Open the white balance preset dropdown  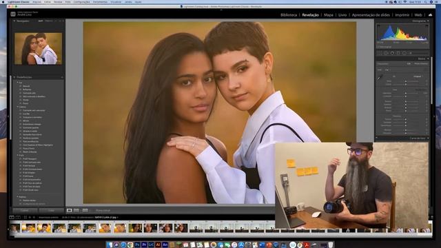click(x=418, y=76)
